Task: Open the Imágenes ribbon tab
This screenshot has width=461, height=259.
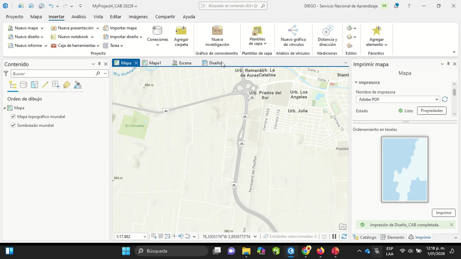Action: [x=138, y=17]
